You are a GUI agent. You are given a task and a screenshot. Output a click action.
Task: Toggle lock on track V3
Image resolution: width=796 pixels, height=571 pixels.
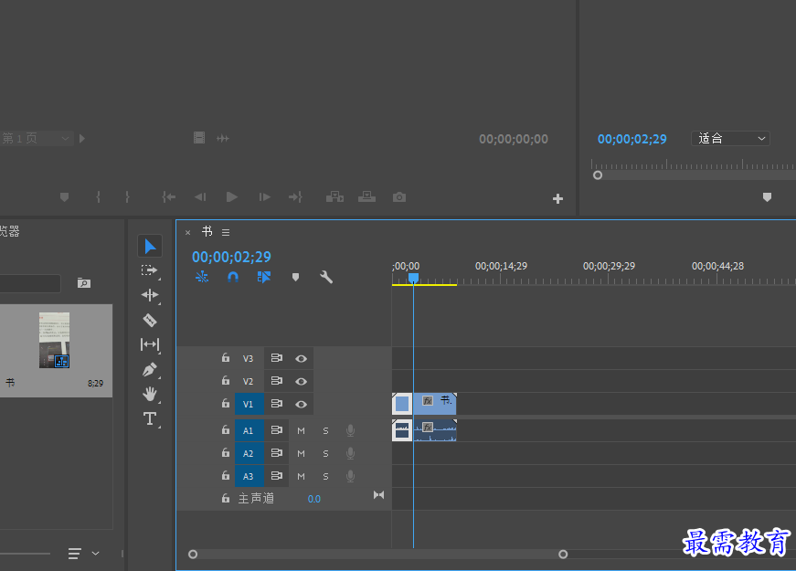[226, 358]
